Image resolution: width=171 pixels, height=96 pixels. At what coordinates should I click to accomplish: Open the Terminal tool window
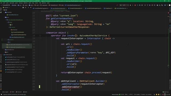pos(19,92)
